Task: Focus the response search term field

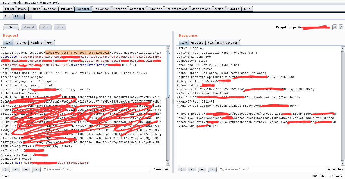Action: tap(272, 169)
